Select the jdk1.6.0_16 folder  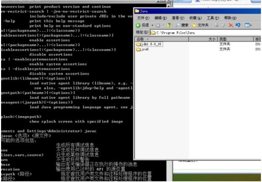pyautogui.click(x=151, y=44)
